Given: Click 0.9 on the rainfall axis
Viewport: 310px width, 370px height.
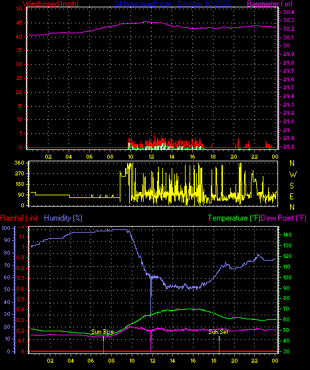Looking at the screenshot, I should click(x=21, y=257).
